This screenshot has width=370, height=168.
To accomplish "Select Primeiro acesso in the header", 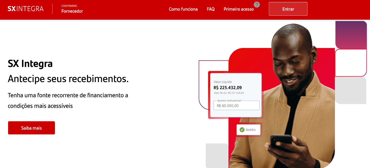I will pyautogui.click(x=239, y=9).
